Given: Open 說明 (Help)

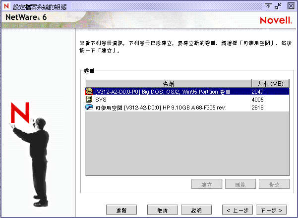Looking at the screenshot, I should 196,210.
